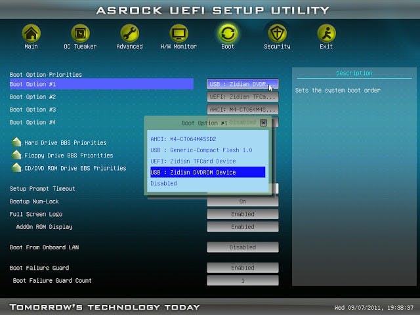Click the CD/DVD ROM Drive BBS arrow icon
This screenshot has width=420, height=315.
click(x=16, y=167)
